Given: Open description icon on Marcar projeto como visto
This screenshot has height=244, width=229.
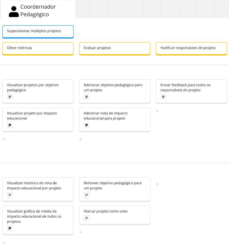Looking at the screenshot, I should point(87,218).
